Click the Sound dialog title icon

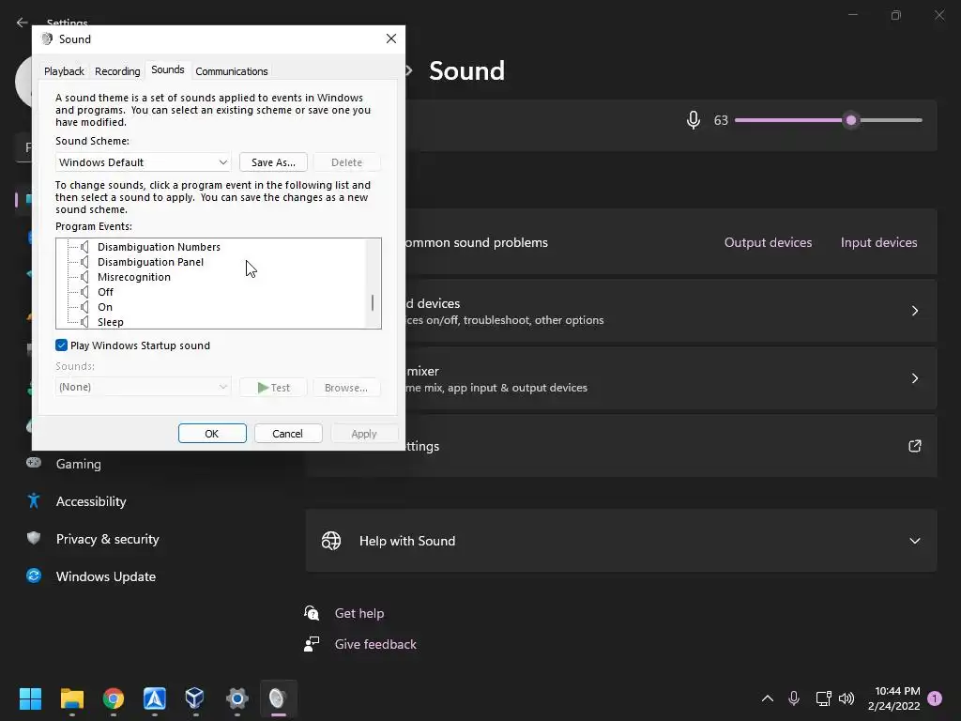point(47,38)
